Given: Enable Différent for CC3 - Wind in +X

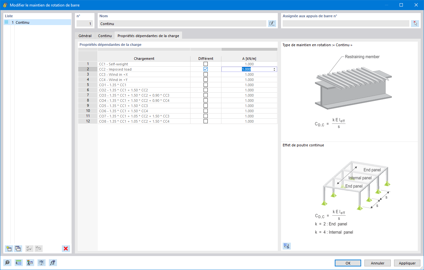Looking at the screenshot, I should (x=205, y=74).
